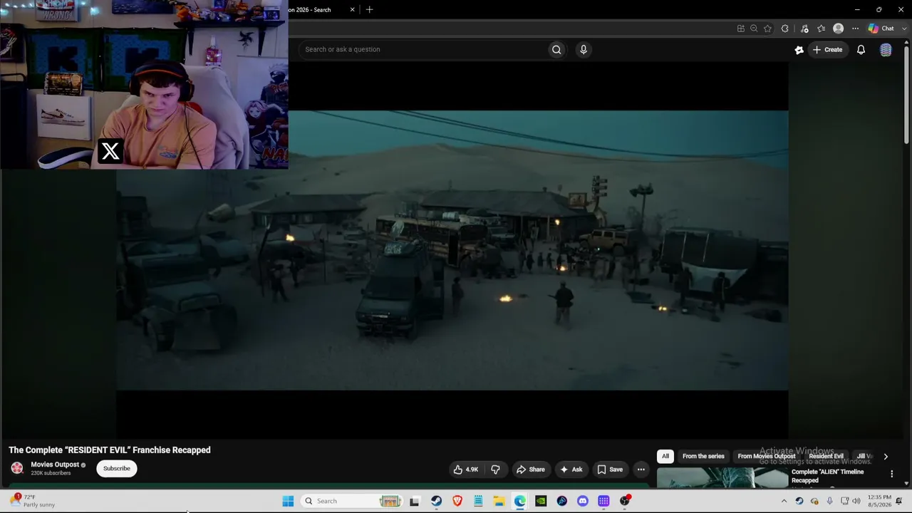Focus the YouTube search input field
Screen dimensions: 912x513
click(x=424, y=49)
